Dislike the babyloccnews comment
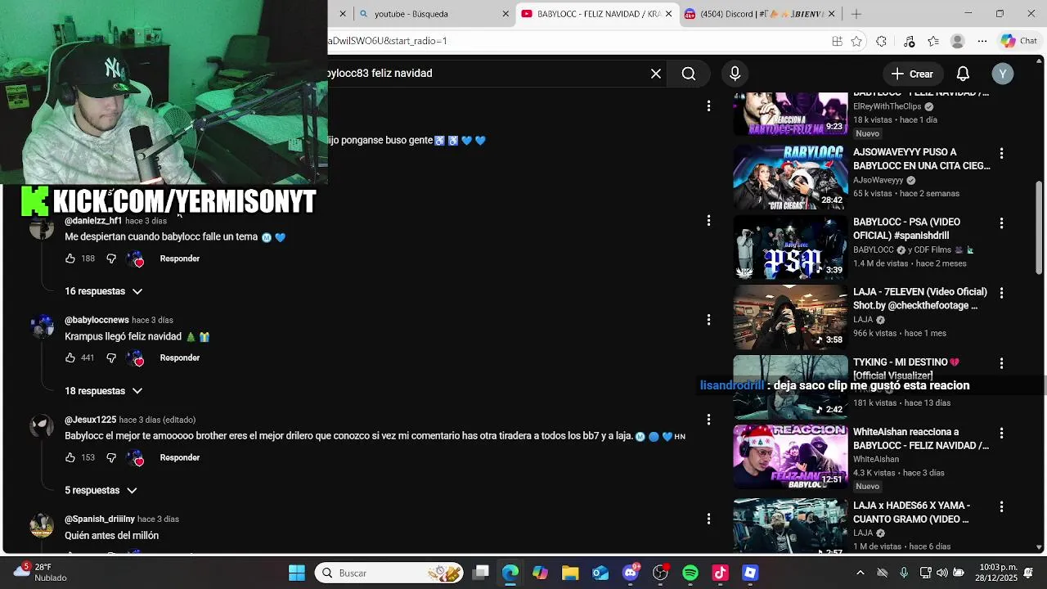 pyautogui.click(x=111, y=358)
